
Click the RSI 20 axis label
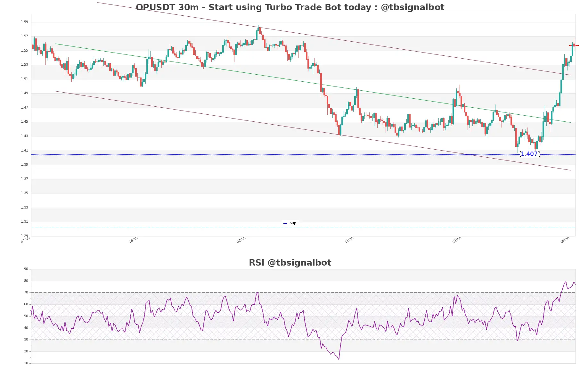coord(26,351)
